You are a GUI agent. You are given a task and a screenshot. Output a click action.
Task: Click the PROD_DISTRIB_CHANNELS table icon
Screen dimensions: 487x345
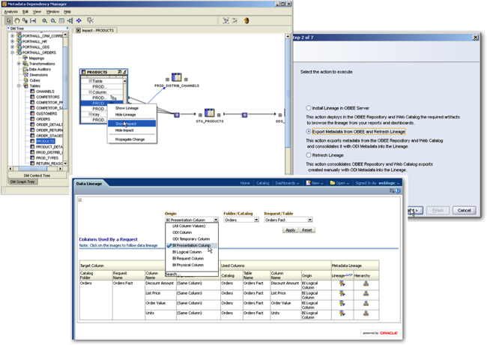click(176, 77)
